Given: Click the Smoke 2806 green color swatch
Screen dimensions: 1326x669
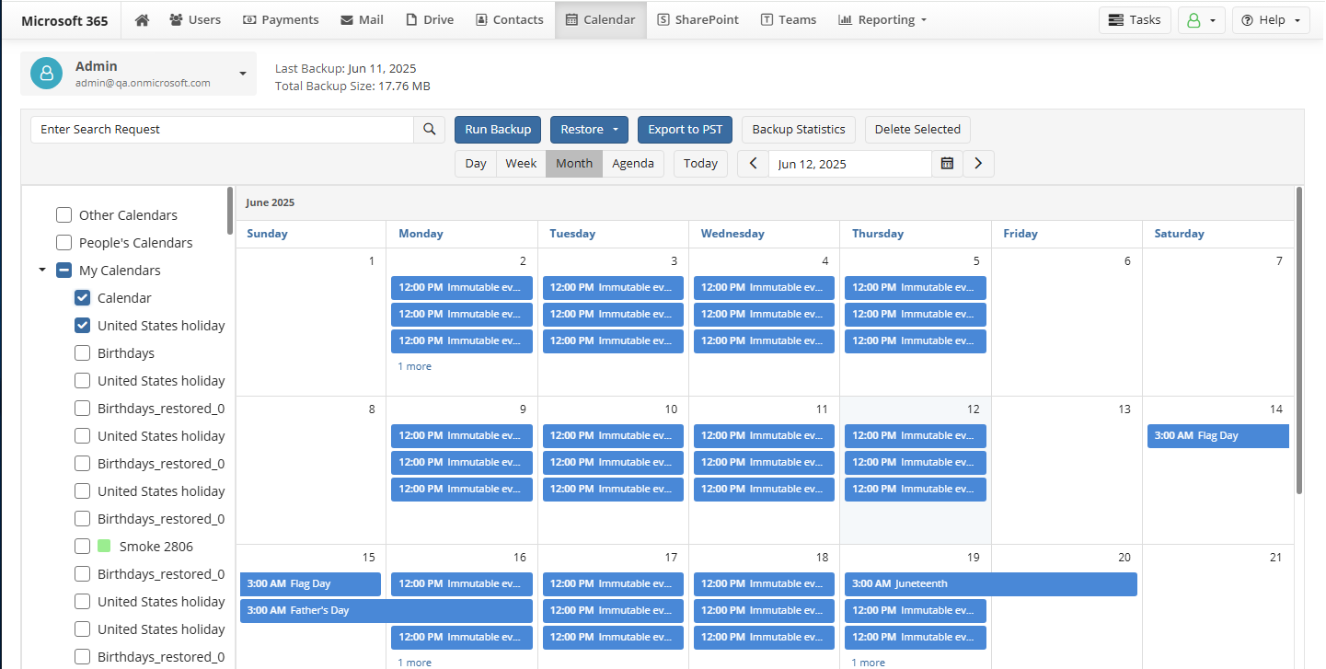Looking at the screenshot, I should coord(104,547).
